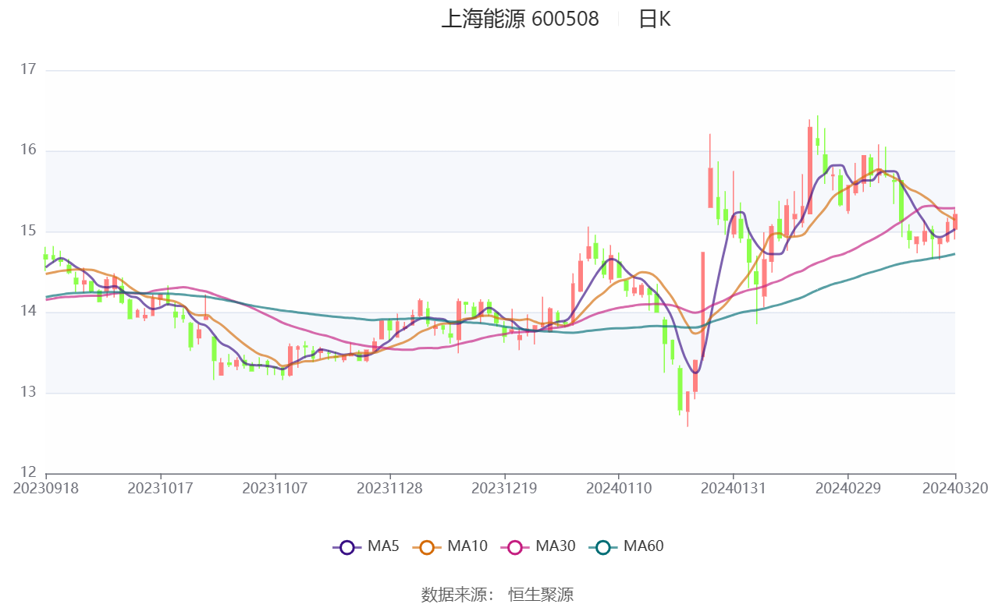The height and width of the screenshot is (604, 995).
Task: Click the 16 price axis label
Action: coord(29,150)
